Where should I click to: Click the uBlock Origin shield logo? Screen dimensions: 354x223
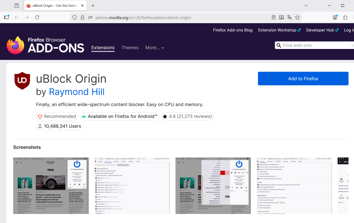point(22,81)
